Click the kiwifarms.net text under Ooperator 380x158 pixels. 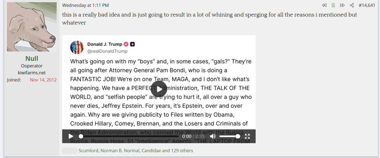[x=32, y=73]
